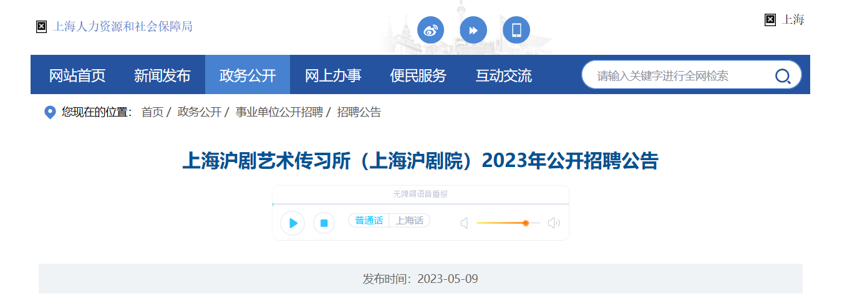Click the loud volume speaker icon
Viewport: 842px width, 306px height.
(553, 223)
